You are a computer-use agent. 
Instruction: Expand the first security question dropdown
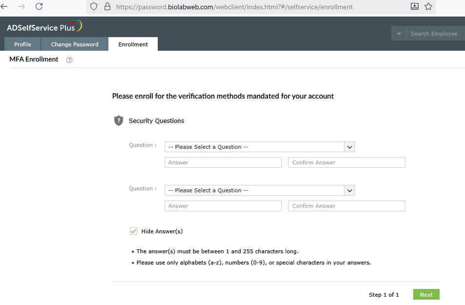tap(349, 147)
